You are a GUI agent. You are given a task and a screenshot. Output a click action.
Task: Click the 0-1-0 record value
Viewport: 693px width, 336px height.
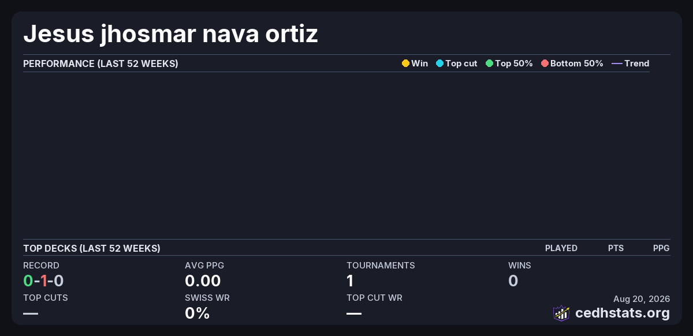[x=43, y=281]
